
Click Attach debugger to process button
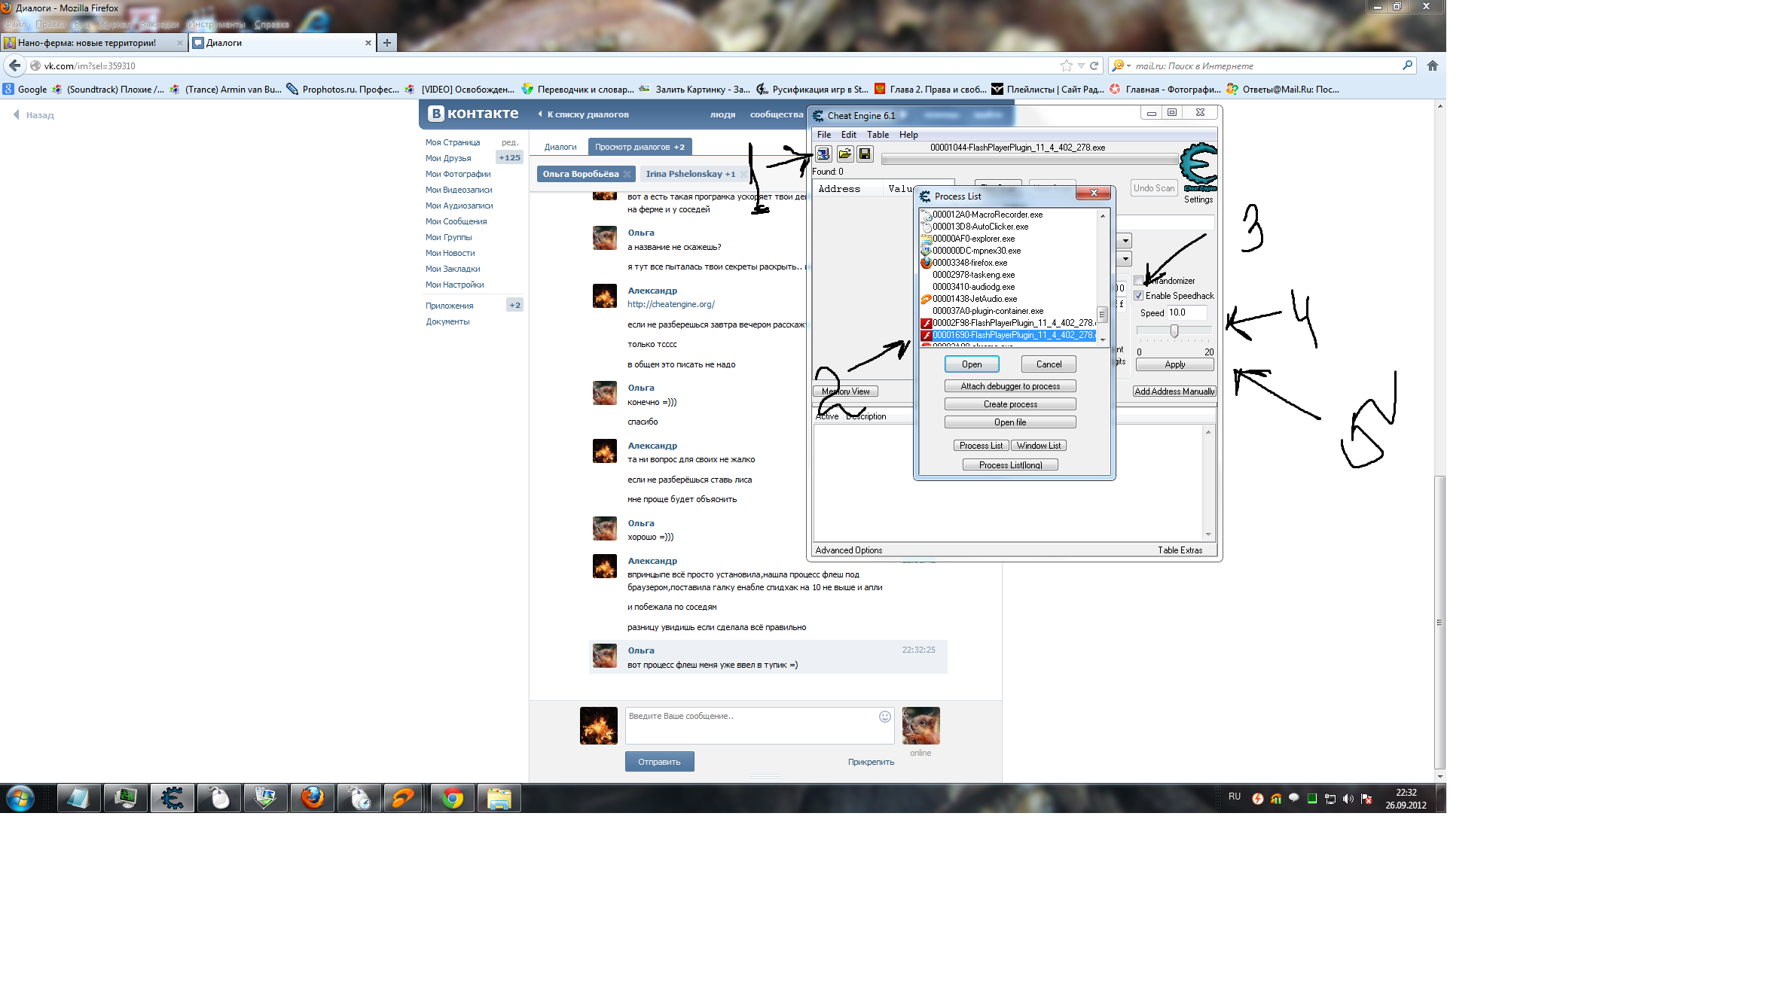point(1010,386)
